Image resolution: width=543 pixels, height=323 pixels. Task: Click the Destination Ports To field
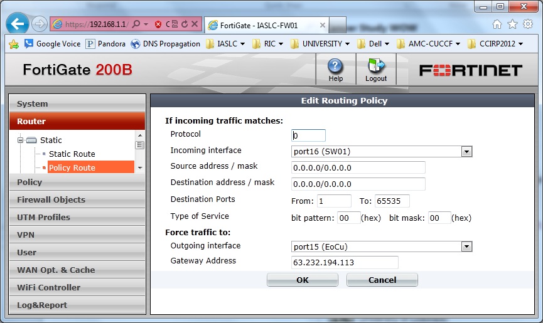click(x=392, y=201)
